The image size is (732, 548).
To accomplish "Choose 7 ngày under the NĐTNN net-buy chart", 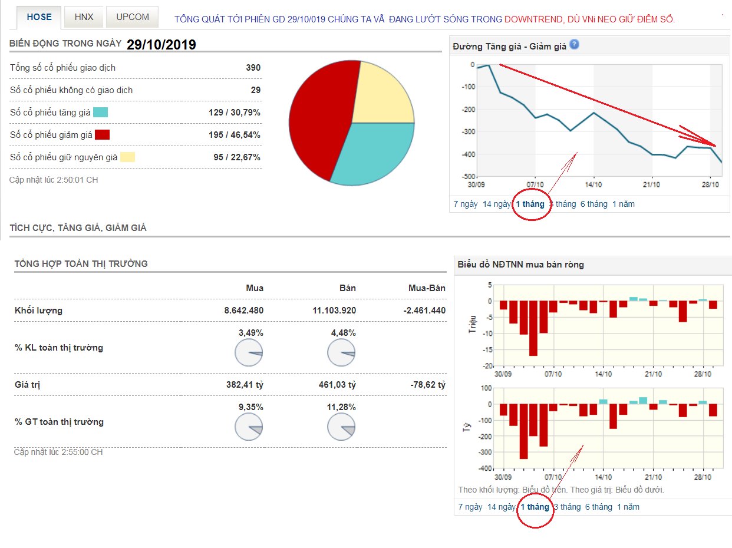I will tap(470, 507).
